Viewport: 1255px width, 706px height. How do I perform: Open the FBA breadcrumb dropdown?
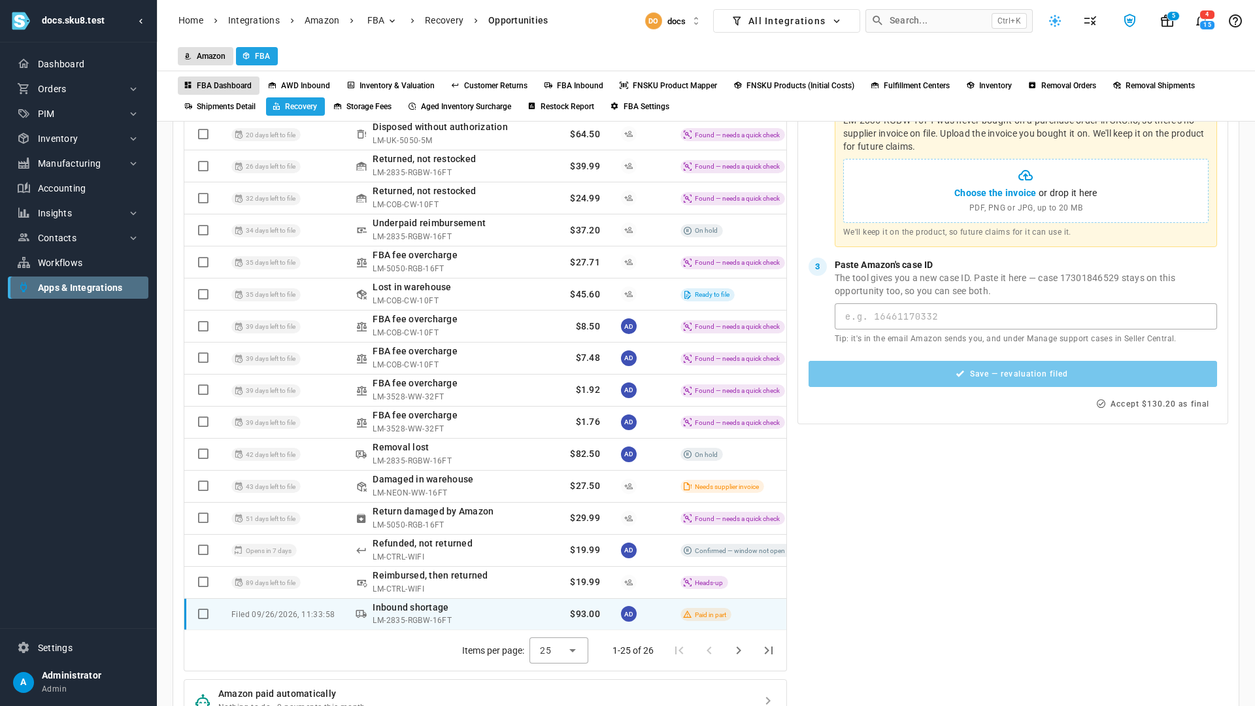pyautogui.click(x=382, y=21)
